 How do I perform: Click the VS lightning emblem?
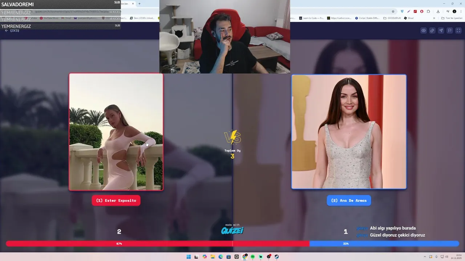(x=232, y=138)
